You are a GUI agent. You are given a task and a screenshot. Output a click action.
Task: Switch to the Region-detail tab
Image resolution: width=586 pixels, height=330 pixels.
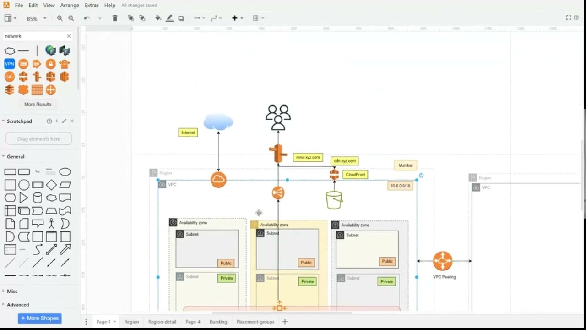[162, 322]
